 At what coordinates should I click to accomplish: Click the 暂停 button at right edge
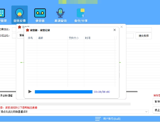156,102
